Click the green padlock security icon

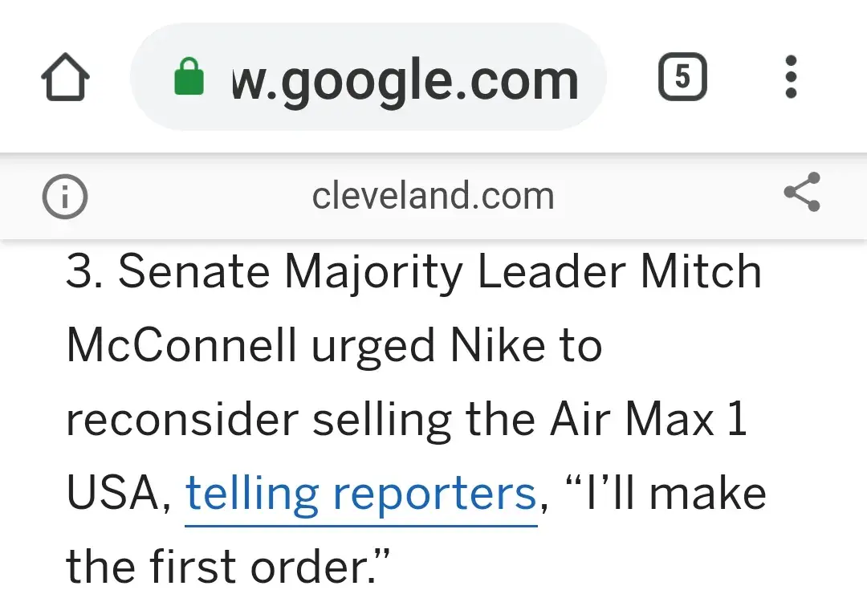coord(189,79)
